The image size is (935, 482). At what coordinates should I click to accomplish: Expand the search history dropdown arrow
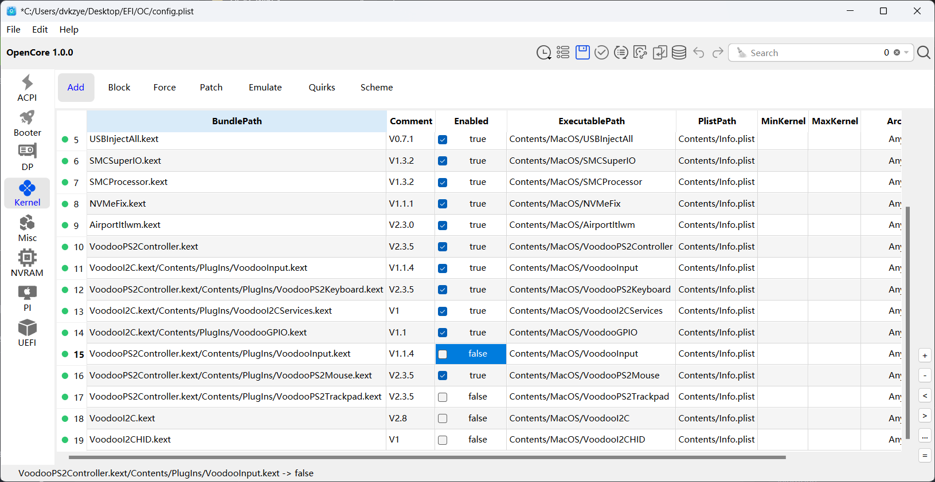pyautogui.click(x=906, y=52)
